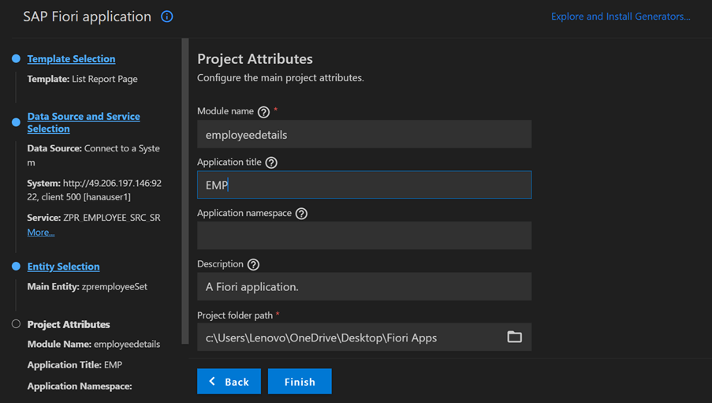Click the Entity Selection step bullet
712x403 pixels.
click(x=16, y=267)
